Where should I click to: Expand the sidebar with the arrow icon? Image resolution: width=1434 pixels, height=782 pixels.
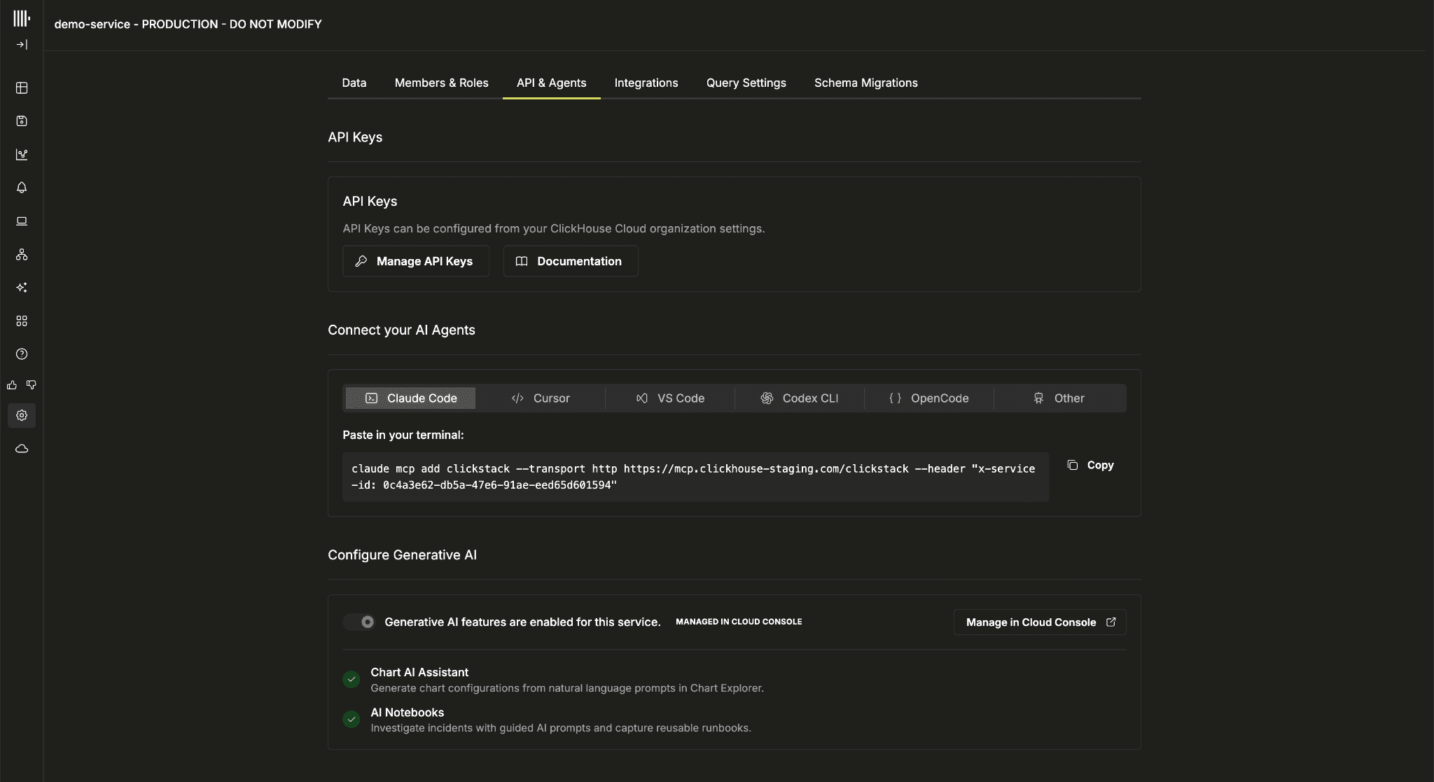point(22,45)
